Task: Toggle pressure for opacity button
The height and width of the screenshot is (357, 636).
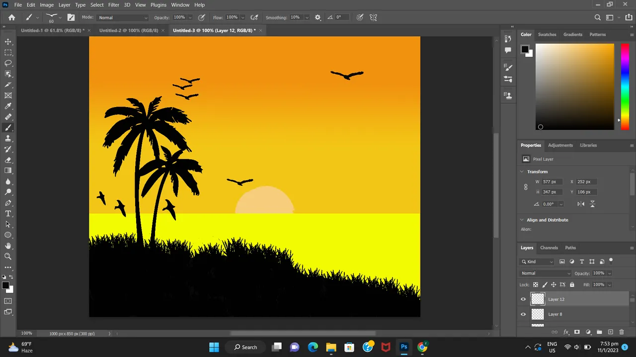Action: [x=202, y=17]
